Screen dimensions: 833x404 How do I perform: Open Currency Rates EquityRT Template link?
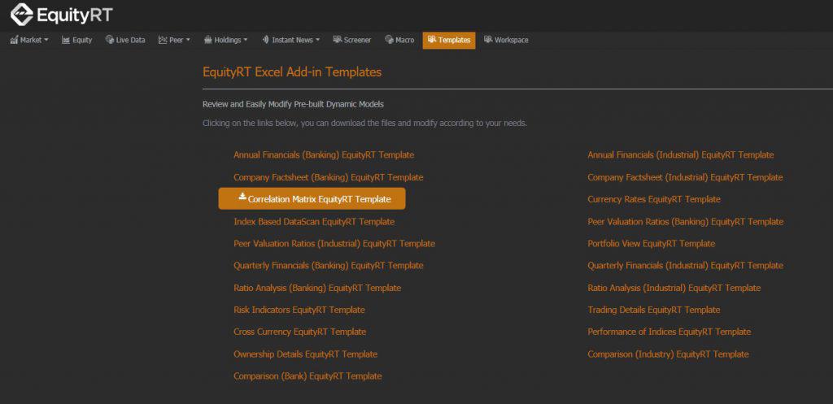(x=654, y=199)
